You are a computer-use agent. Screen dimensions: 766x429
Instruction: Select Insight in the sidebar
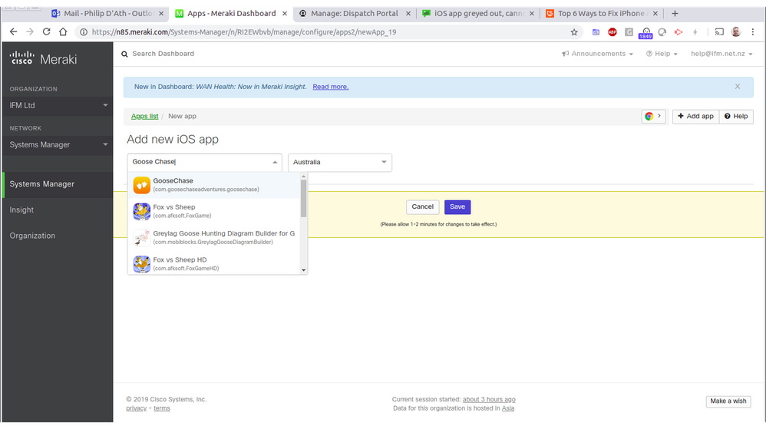21,210
